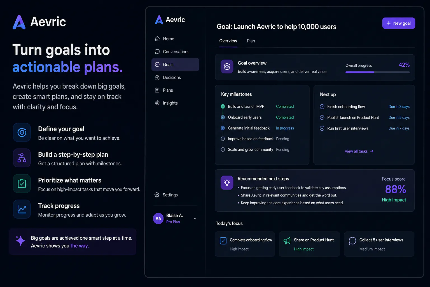The image size is (430, 287).
Task: Click the BA user avatar
Action: pos(158,219)
